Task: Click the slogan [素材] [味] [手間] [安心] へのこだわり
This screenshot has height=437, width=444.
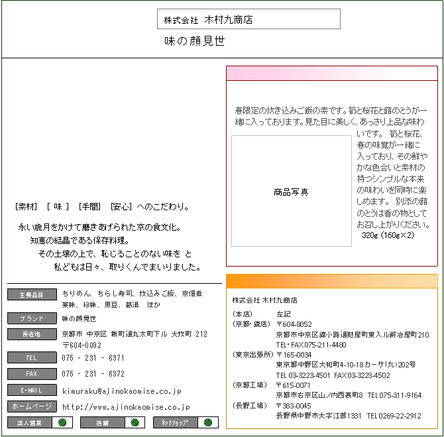Action: pos(102,207)
